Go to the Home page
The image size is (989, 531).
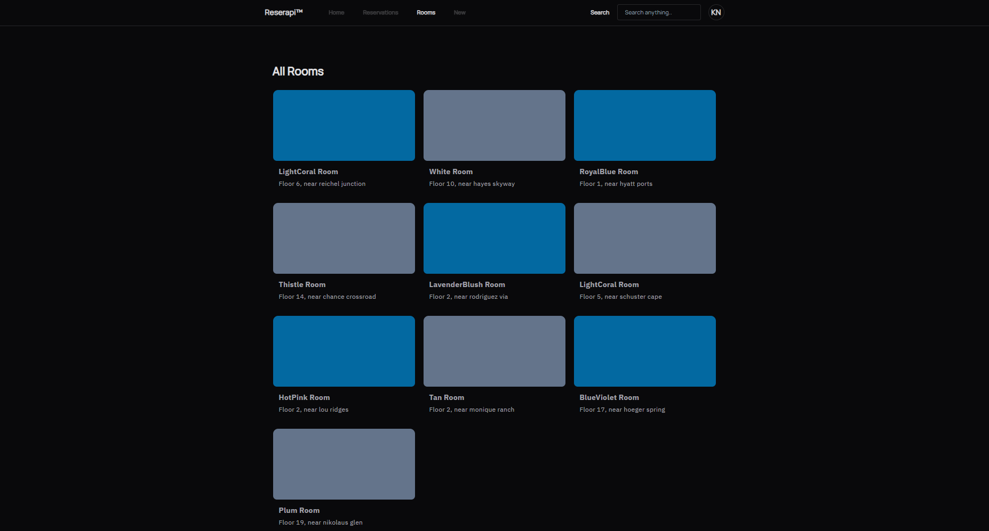coord(336,13)
